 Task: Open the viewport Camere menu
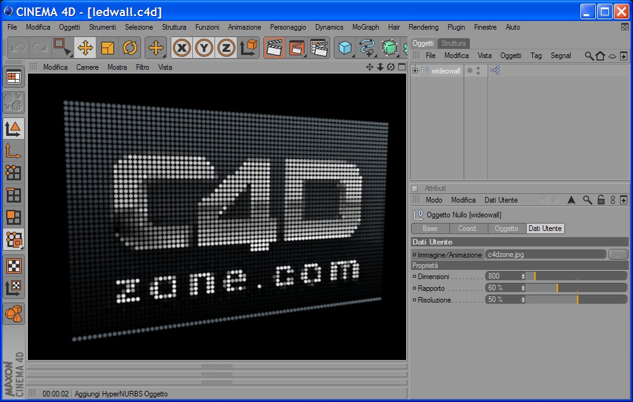point(87,67)
